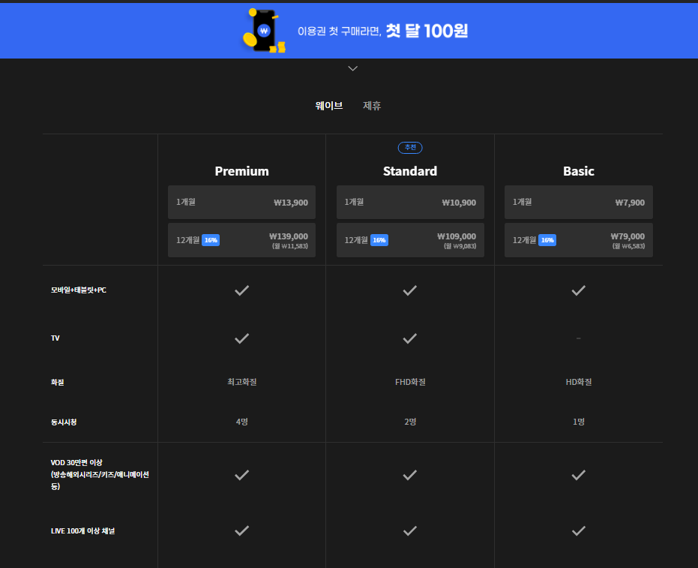This screenshot has height=568, width=698.
Task: Click Standard checkmark in 모바일+태블릿+PC row
Action: pos(410,290)
